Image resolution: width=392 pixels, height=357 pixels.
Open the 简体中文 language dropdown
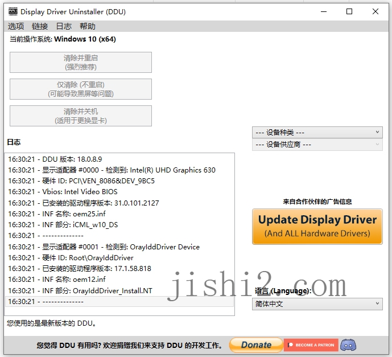[x=317, y=304]
